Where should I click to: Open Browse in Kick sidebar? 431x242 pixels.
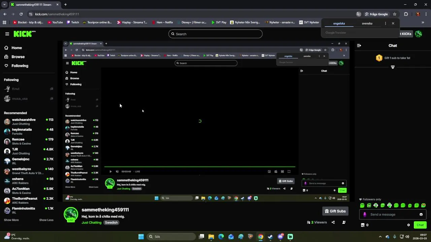pyautogui.click(x=18, y=57)
